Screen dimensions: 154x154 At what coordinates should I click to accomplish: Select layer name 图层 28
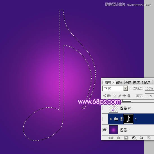coord(126,108)
